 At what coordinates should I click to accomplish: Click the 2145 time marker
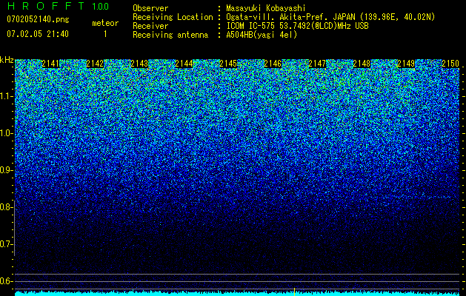point(228,64)
